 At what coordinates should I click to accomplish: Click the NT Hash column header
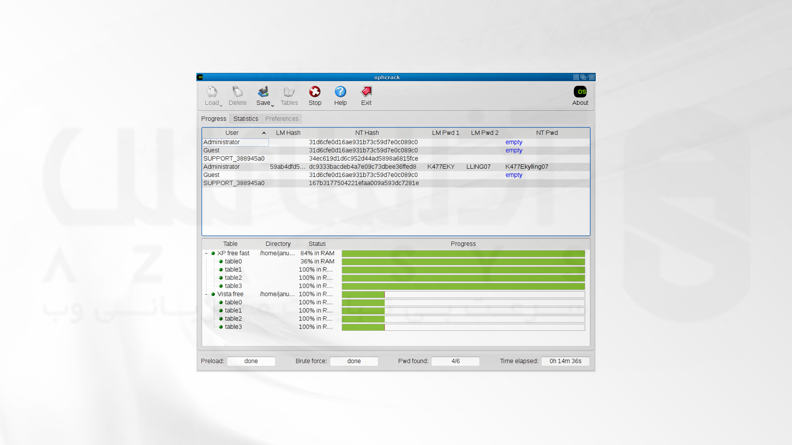pos(367,133)
